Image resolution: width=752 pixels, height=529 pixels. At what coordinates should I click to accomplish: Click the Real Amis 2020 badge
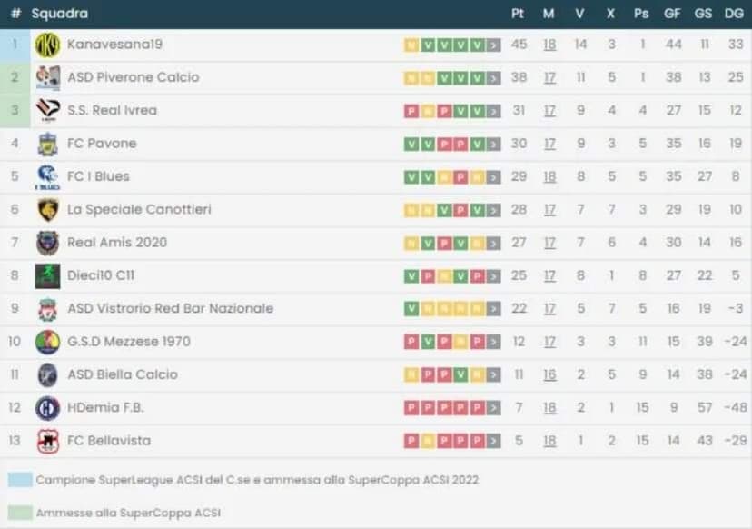point(47,243)
